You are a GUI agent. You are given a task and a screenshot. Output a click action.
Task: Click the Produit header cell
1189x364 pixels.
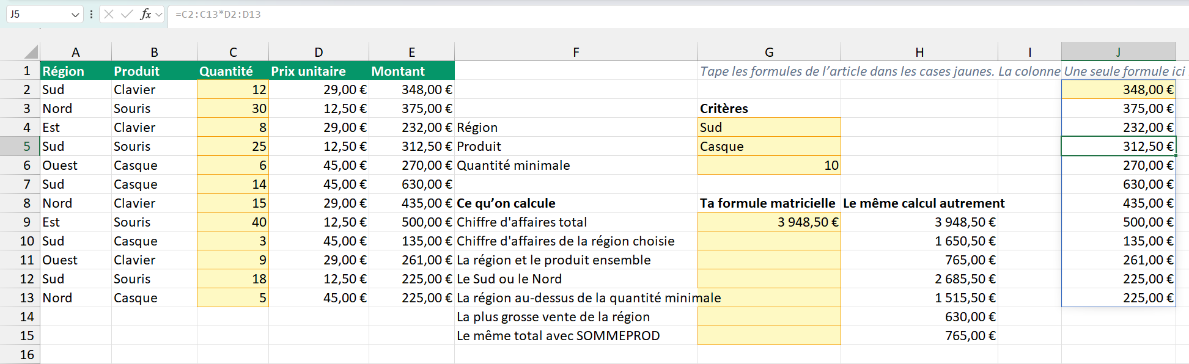[x=154, y=71]
